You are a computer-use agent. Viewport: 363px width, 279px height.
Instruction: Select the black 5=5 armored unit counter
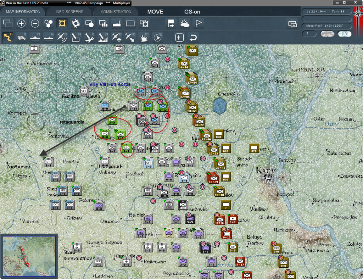190,219
